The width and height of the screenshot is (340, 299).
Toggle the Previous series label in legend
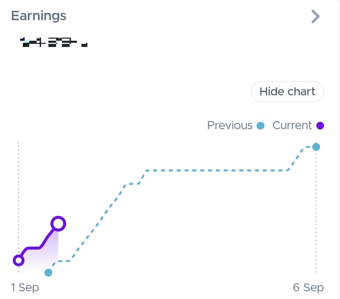coord(230,125)
